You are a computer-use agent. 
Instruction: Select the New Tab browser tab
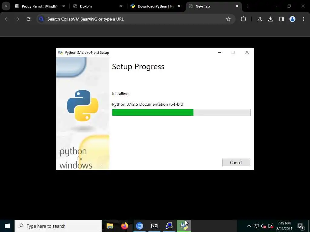coord(213,6)
